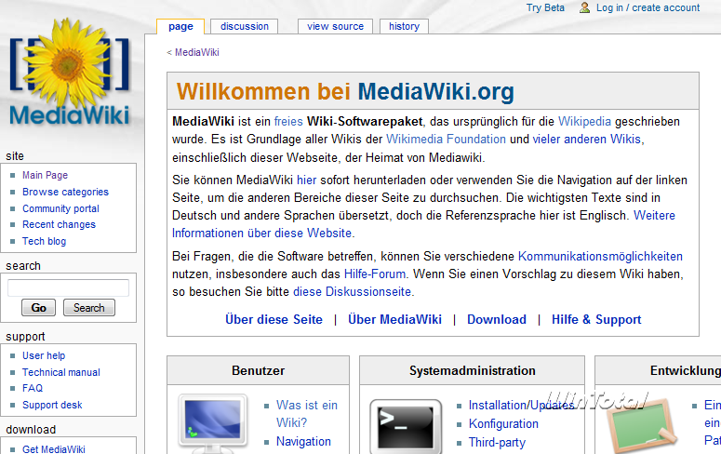Open the Konfiguration link

pos(503,423)
